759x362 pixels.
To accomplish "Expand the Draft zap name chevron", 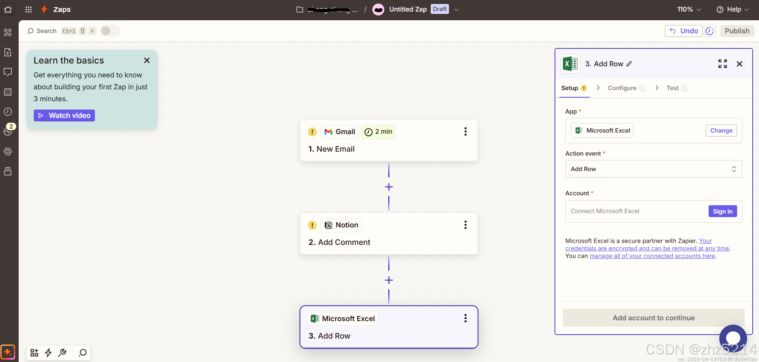I will coord(457,10).
